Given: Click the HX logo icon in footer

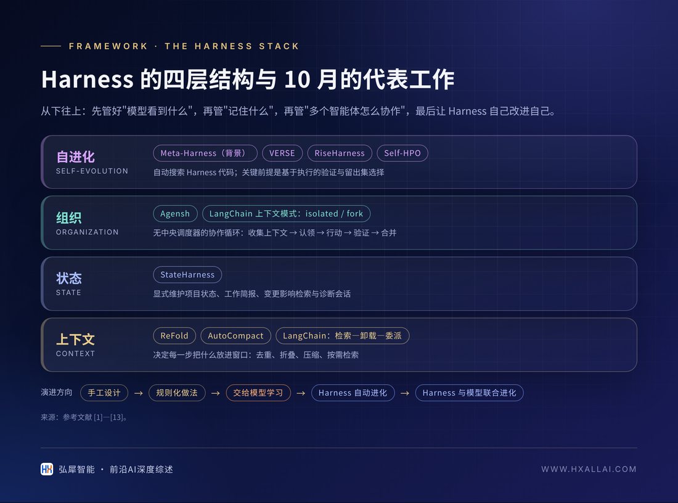Looking at the screenshot, I should click(47, 469).
